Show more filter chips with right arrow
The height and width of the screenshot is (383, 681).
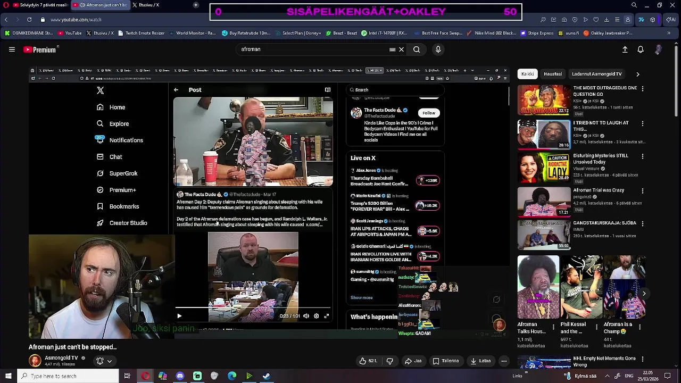point(638,74)
